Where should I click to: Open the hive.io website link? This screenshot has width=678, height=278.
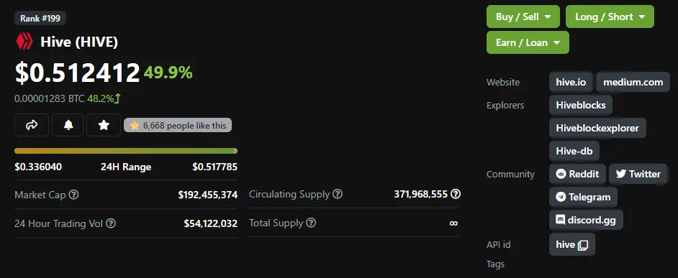point(571,82)
